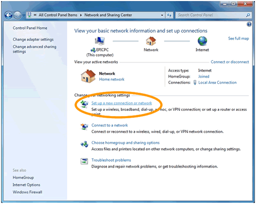Open Troubleshoot problems link
The width and height of the screenshot is (256, 204).
(111, 160)
